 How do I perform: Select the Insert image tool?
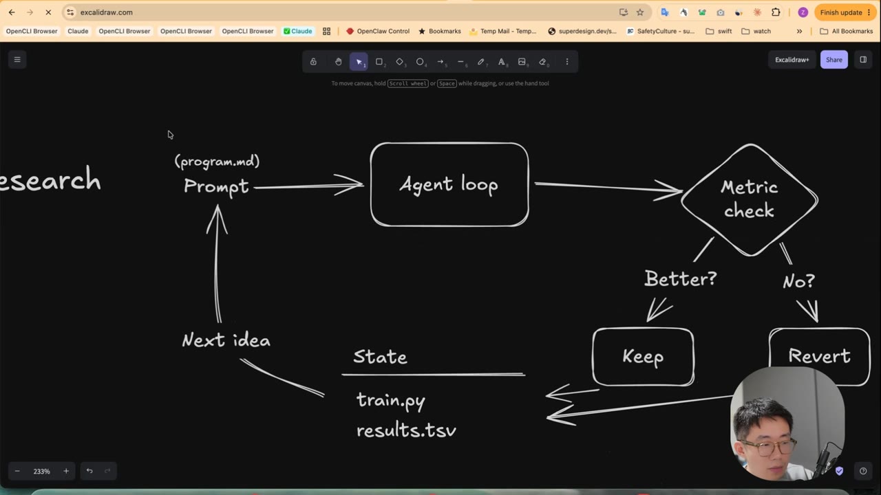coord(522,62)
